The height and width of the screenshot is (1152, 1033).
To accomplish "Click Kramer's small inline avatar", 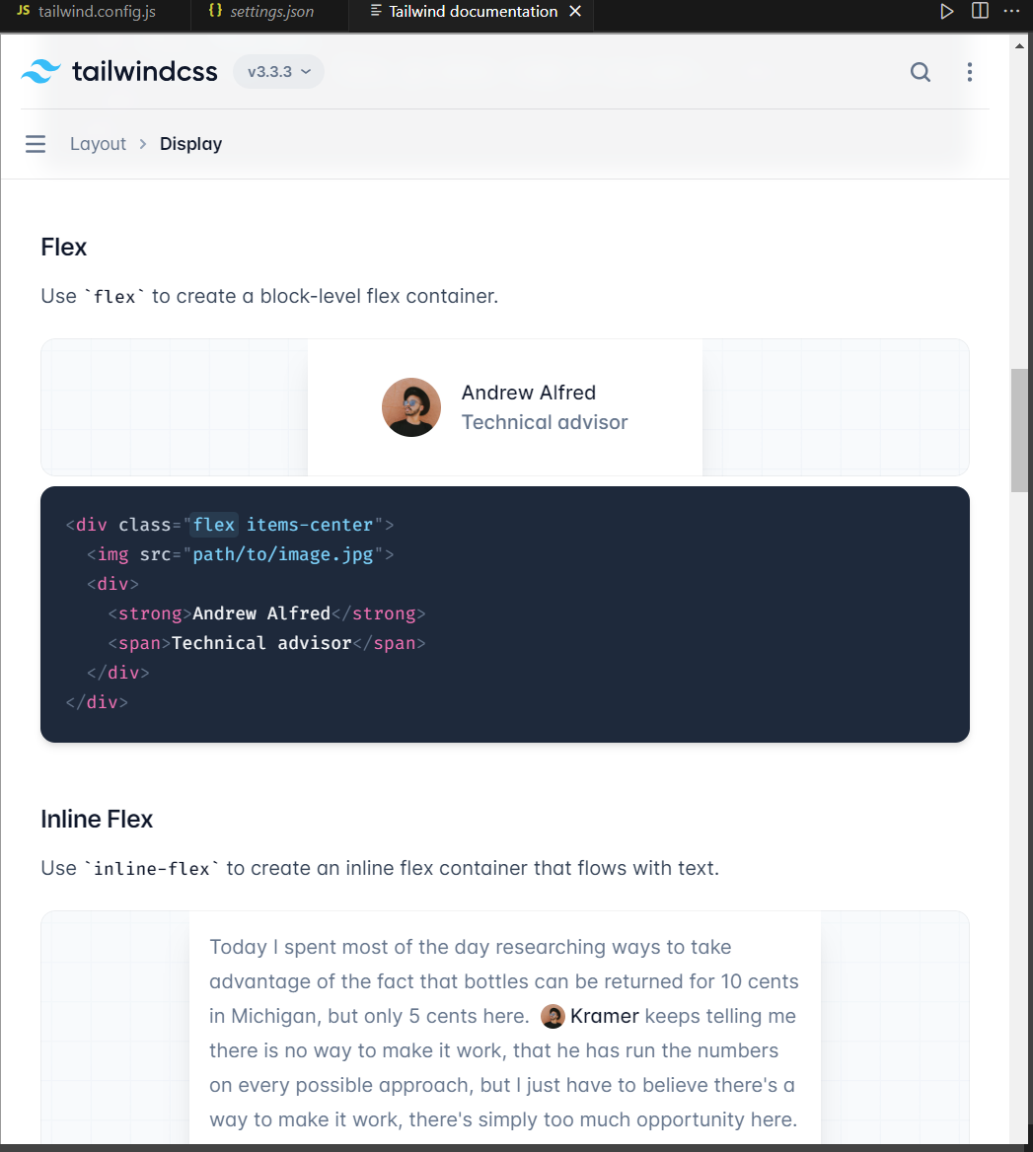I will point(553,1016).
